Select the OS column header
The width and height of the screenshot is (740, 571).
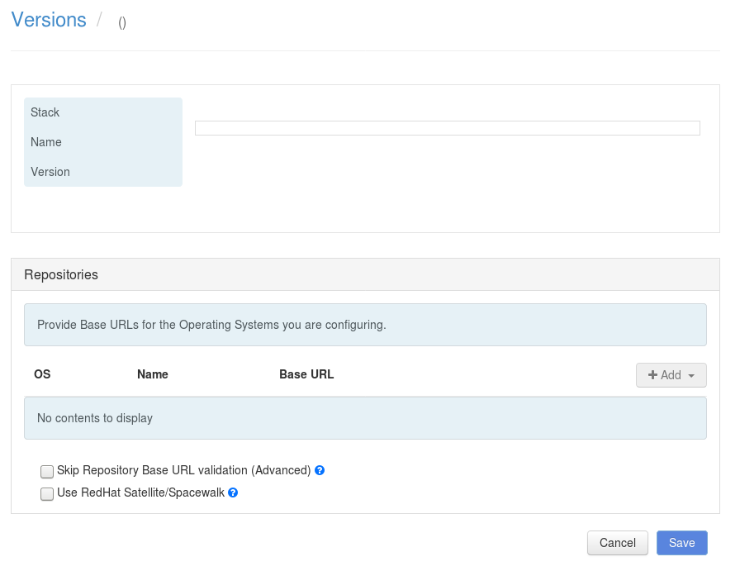[42, 374]
